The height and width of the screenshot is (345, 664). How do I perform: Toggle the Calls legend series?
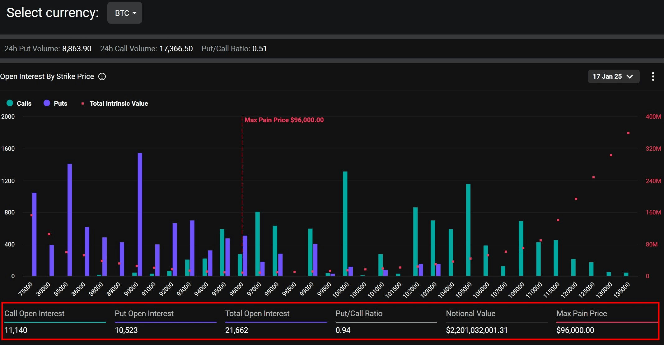[x=19, y=103]
